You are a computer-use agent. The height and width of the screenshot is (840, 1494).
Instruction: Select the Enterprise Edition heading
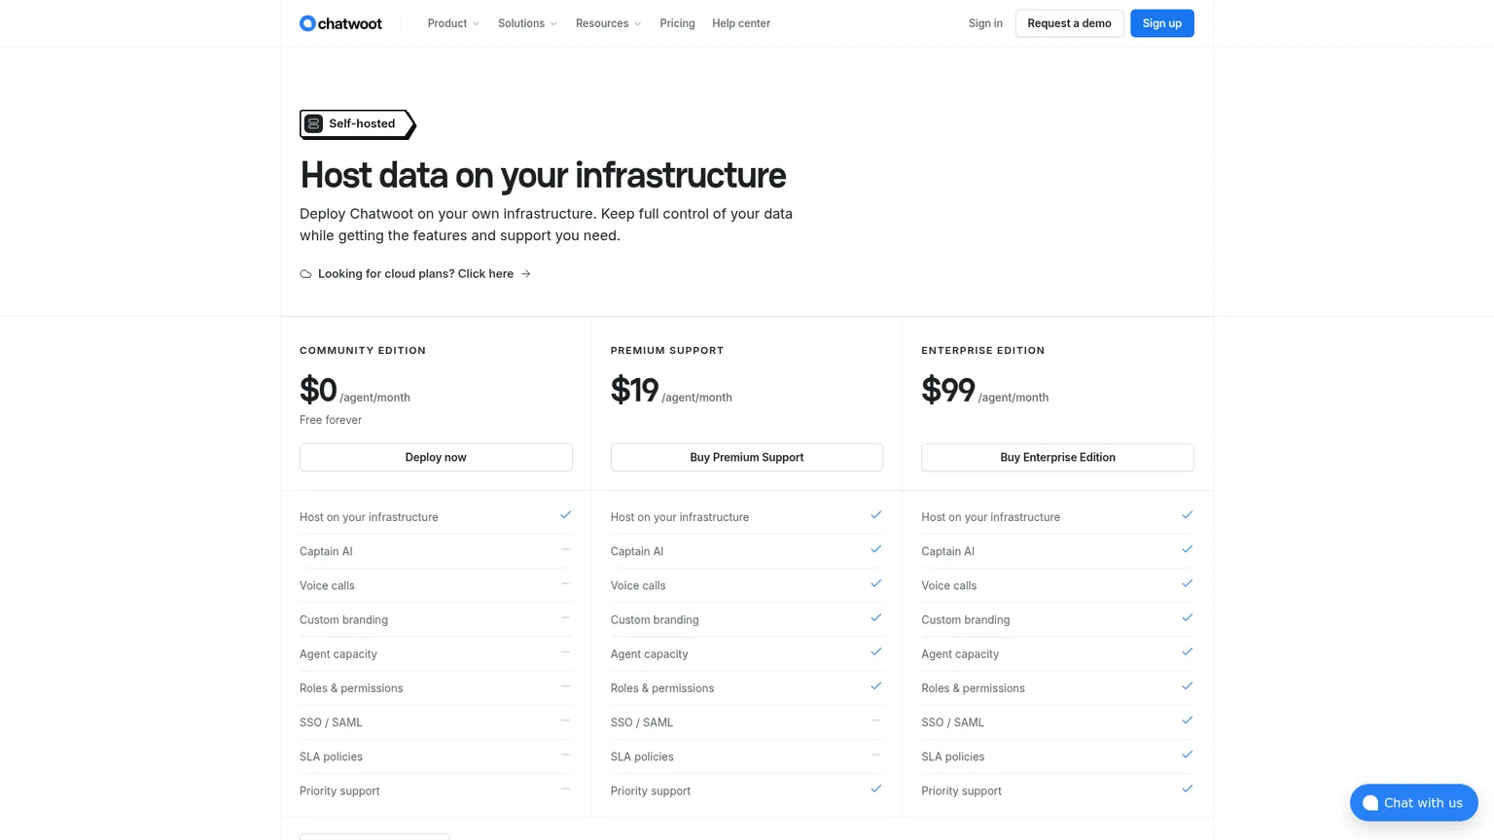982,350
